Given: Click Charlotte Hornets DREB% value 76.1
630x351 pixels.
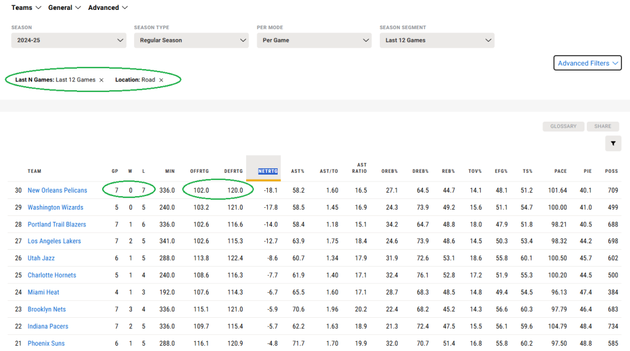Looking at the screenshot, I should pos(423,275).
